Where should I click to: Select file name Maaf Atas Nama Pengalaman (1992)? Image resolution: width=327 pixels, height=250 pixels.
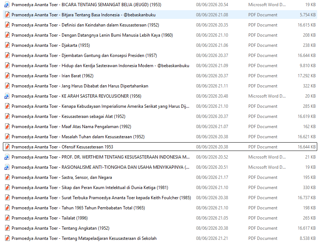[71, 127]
